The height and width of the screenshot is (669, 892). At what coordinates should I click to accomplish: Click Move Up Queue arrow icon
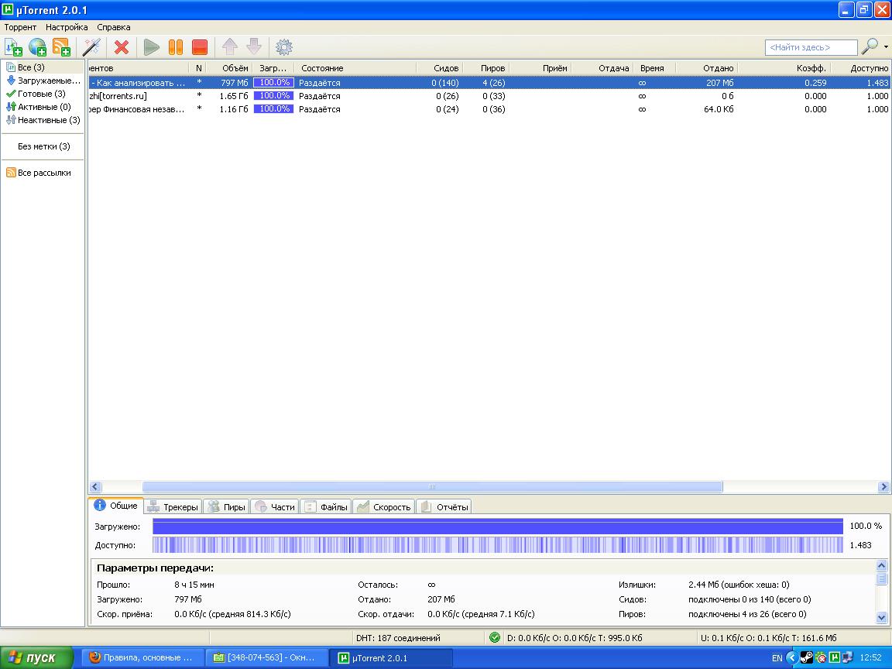coord(229,47)
